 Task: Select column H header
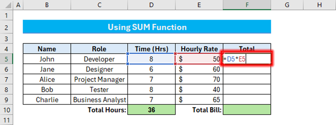pos(319,5)
